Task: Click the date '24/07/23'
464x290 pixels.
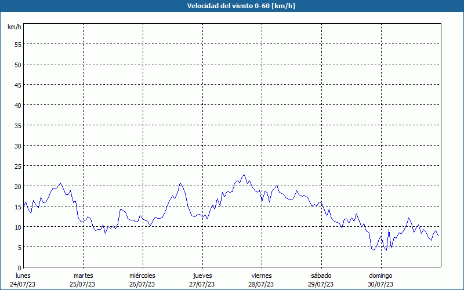Action: coord(23,284)
